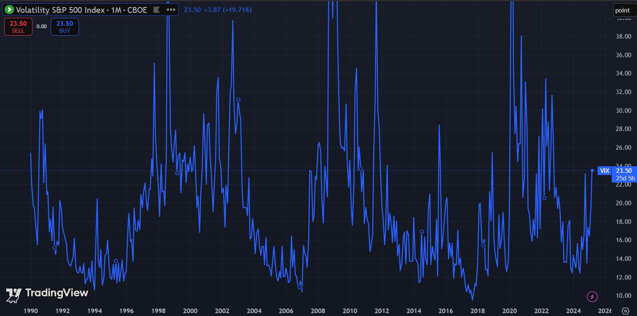Screen dimensions: 637x316
Task: Click the VIX label on the price scale
Action: click(605, 170)
